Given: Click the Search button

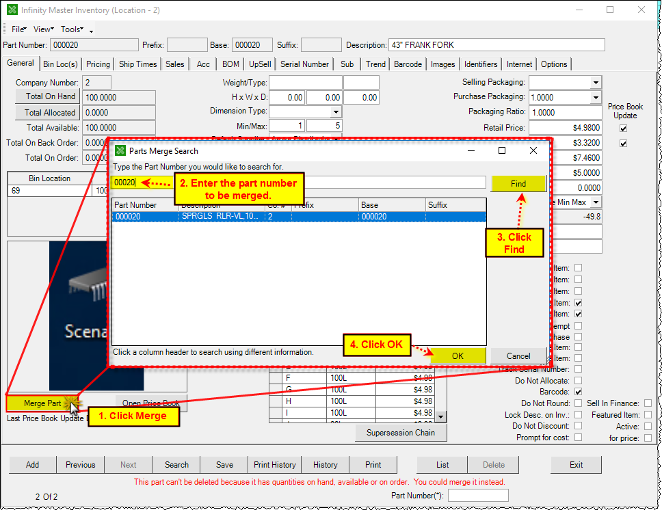Looking at the screenshot, I should [x=176, y=465].
